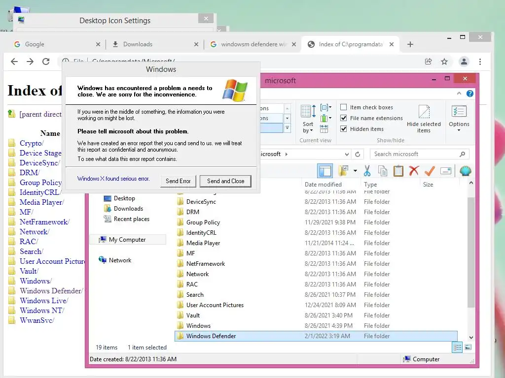
Task: Click the Options ribbon icon
Action: [459, 112]
